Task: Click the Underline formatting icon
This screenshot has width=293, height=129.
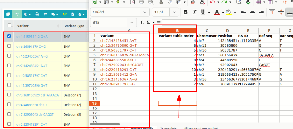Action: pos(202,12)
